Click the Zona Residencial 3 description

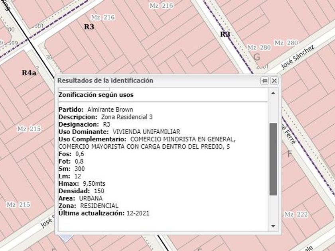[127, 117]
